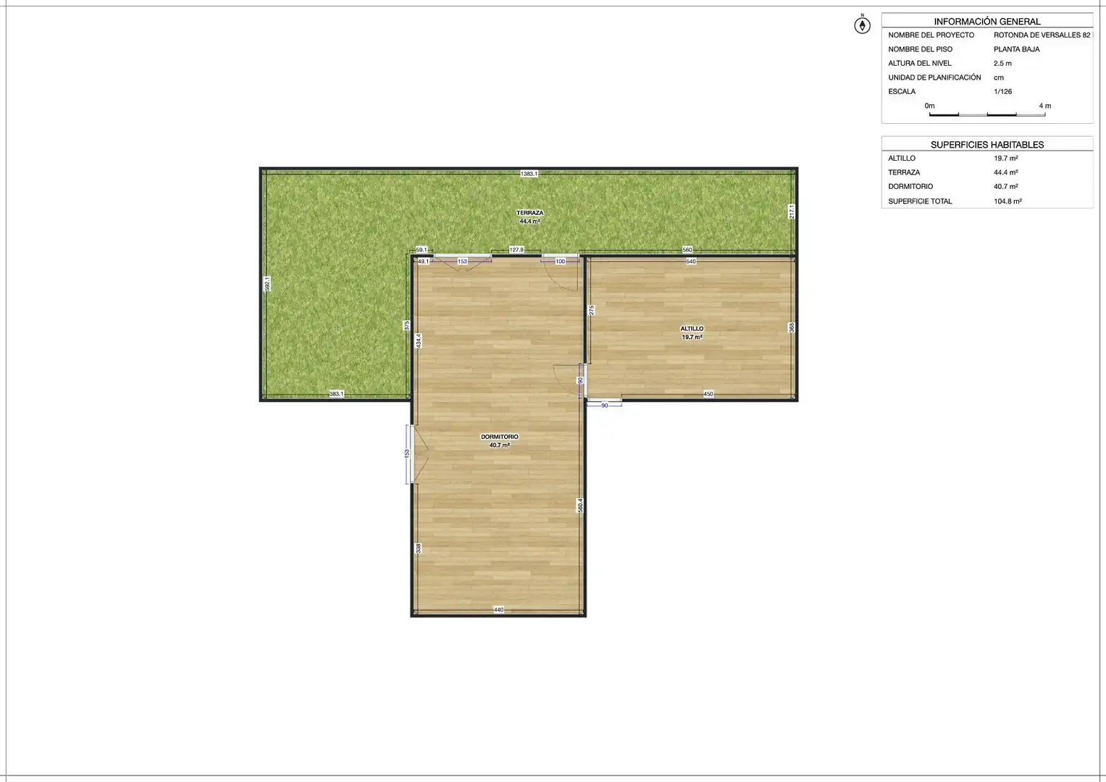Click the project name 'ROTONDA DE VERSALLES 82'

tap(1042, 35)
